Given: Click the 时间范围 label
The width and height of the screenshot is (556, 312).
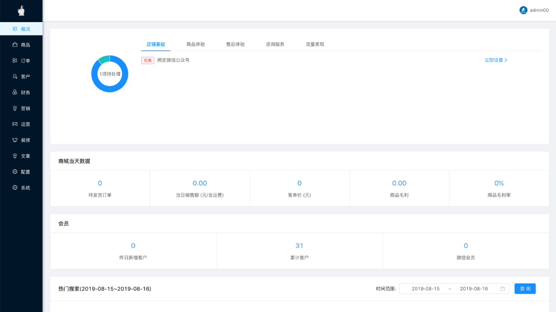Looking at the screenshot, I should click(x=386, y=289).
